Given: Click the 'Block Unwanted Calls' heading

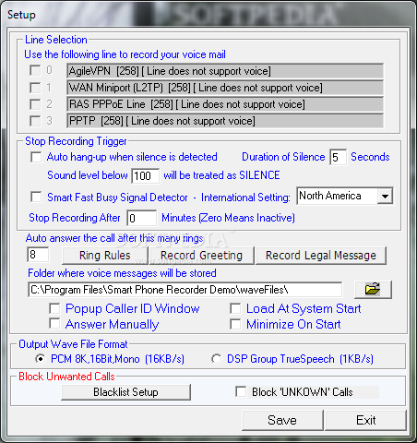Looking at the screenshot, I should [x=66, y=377].
